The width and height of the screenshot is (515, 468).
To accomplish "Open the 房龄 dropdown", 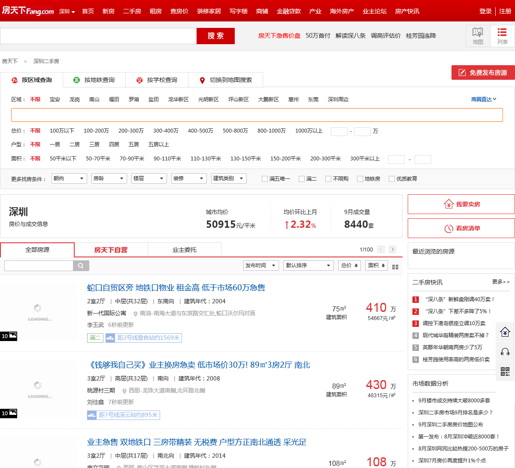I will pos(109,178).
